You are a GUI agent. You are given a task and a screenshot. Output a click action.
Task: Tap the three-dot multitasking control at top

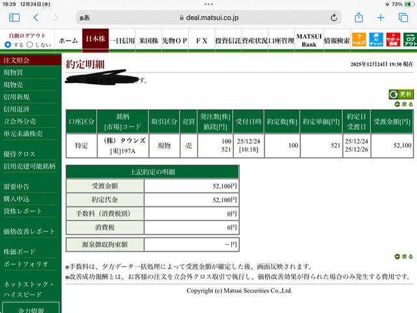coord(208,4)
